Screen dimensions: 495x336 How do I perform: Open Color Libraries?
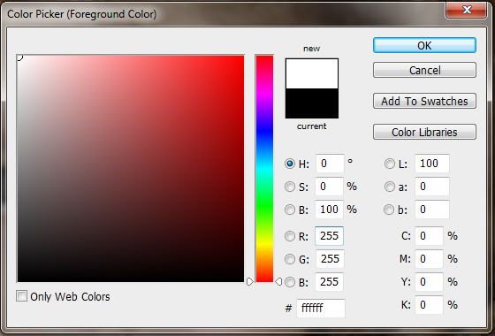424,132
